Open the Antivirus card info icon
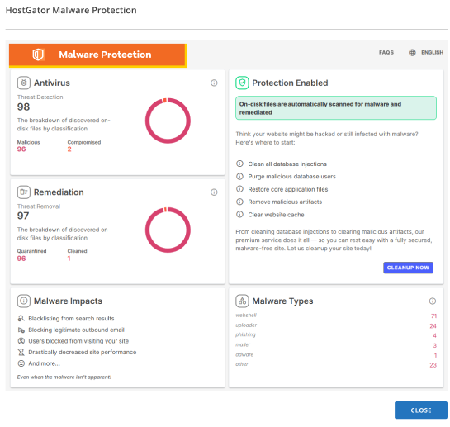This screenshot has width=450, height=427. pos(214,83)
